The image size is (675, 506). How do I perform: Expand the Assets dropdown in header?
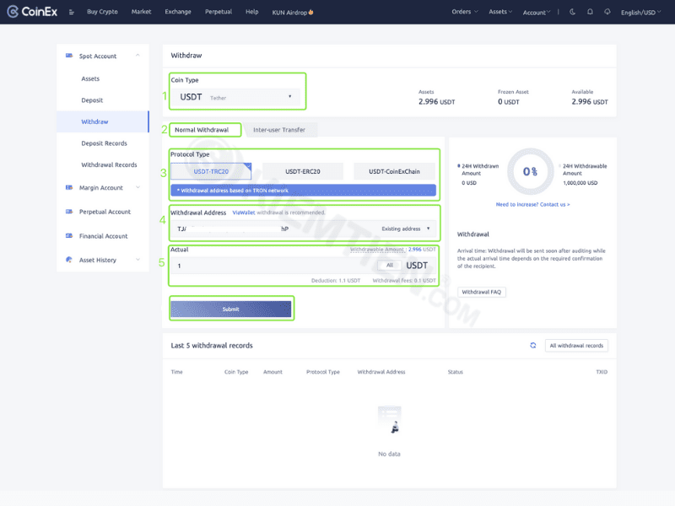coord(500,12)
